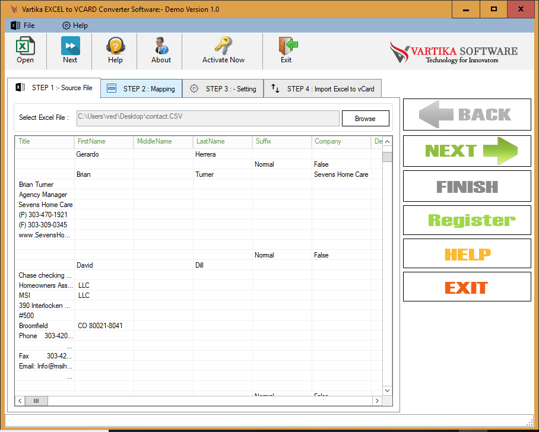The image size is (539, 432).
Task: Maximize the Vartika converter window
Action: tap(494, 9)
